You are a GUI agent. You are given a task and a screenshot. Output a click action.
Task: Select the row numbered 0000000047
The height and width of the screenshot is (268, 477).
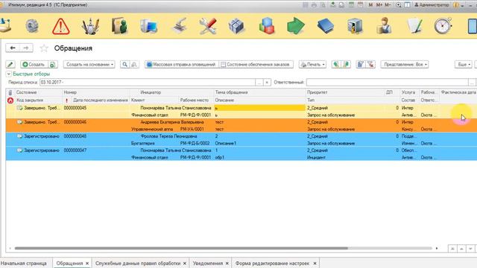[x=241, y=154]
